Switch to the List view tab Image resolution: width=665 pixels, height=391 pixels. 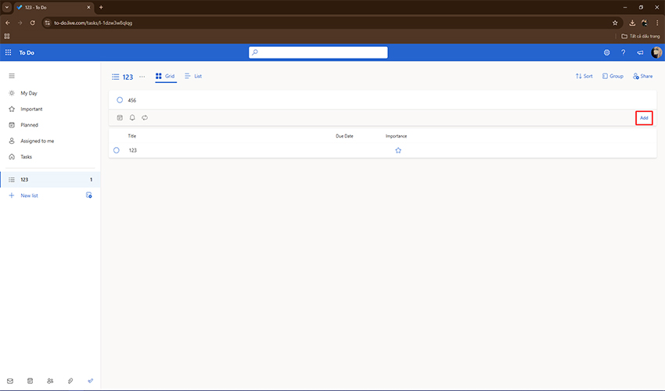[193, 77]
